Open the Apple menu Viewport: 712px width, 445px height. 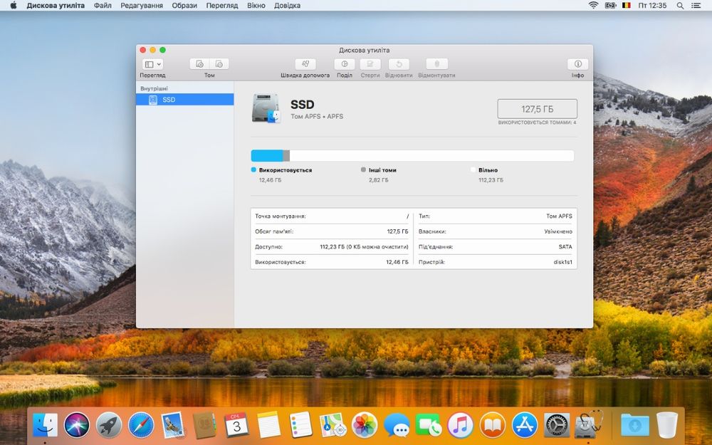pos(13,6)
